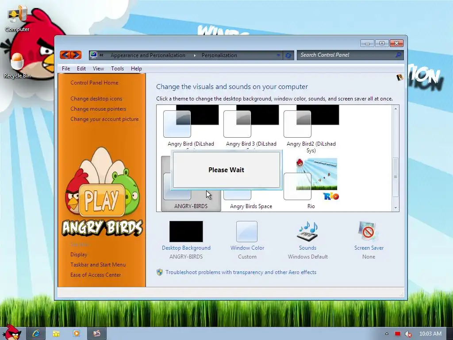The width and height of the screenshot is (453, 340).
Task: Open the Sounds keyboard icon
Action: (308, 231)
